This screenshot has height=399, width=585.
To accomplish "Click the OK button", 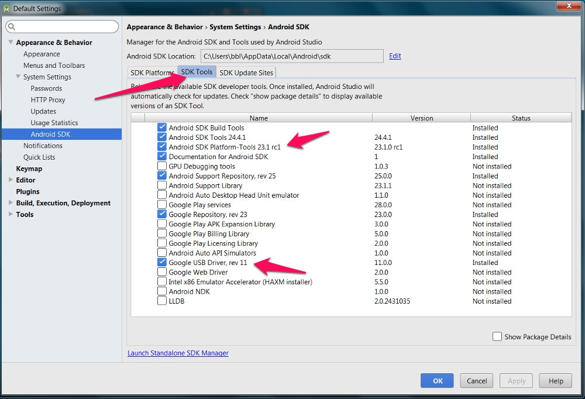I will pos(437,381).
